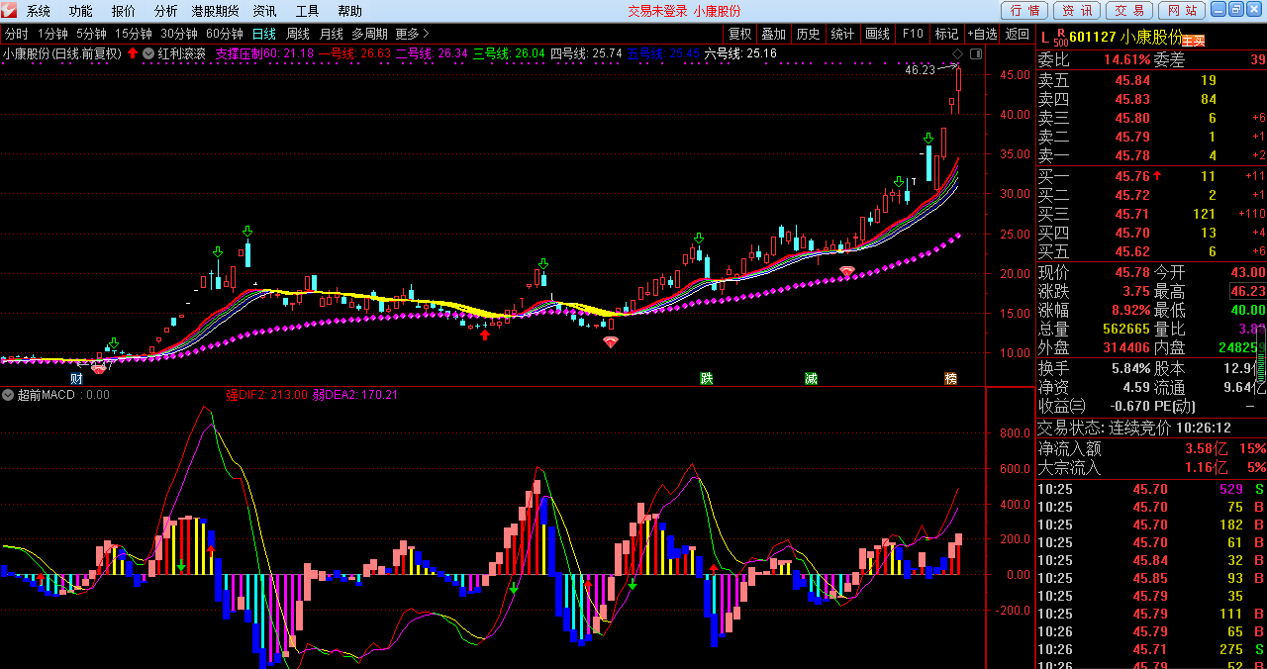Open the 资讯 menu in the menu bar
Screen dimensions: 1267x669
pos(264,11)
